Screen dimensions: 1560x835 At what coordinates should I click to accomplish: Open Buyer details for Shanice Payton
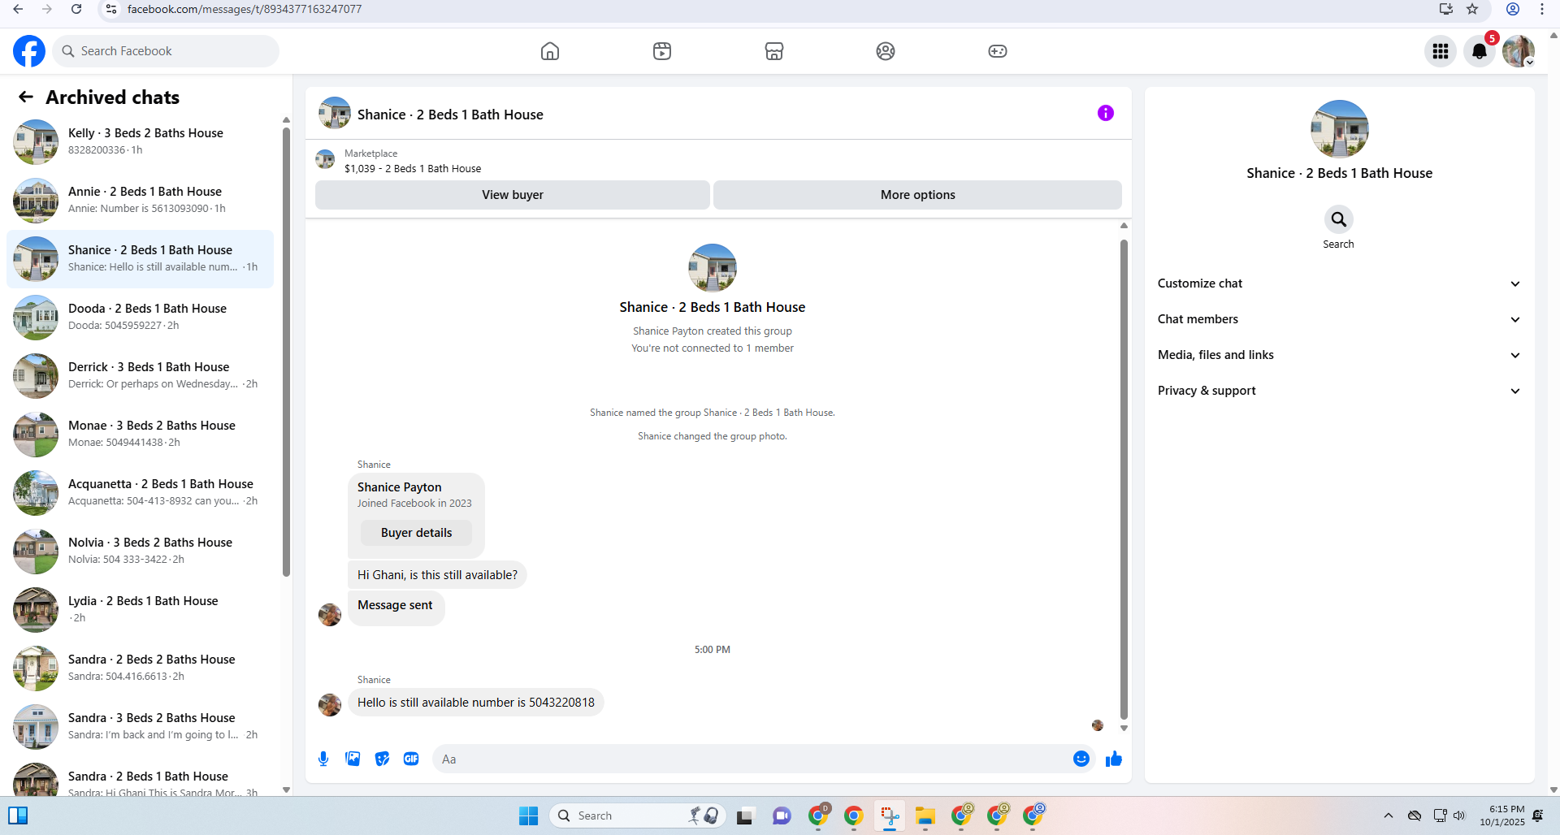417,533
